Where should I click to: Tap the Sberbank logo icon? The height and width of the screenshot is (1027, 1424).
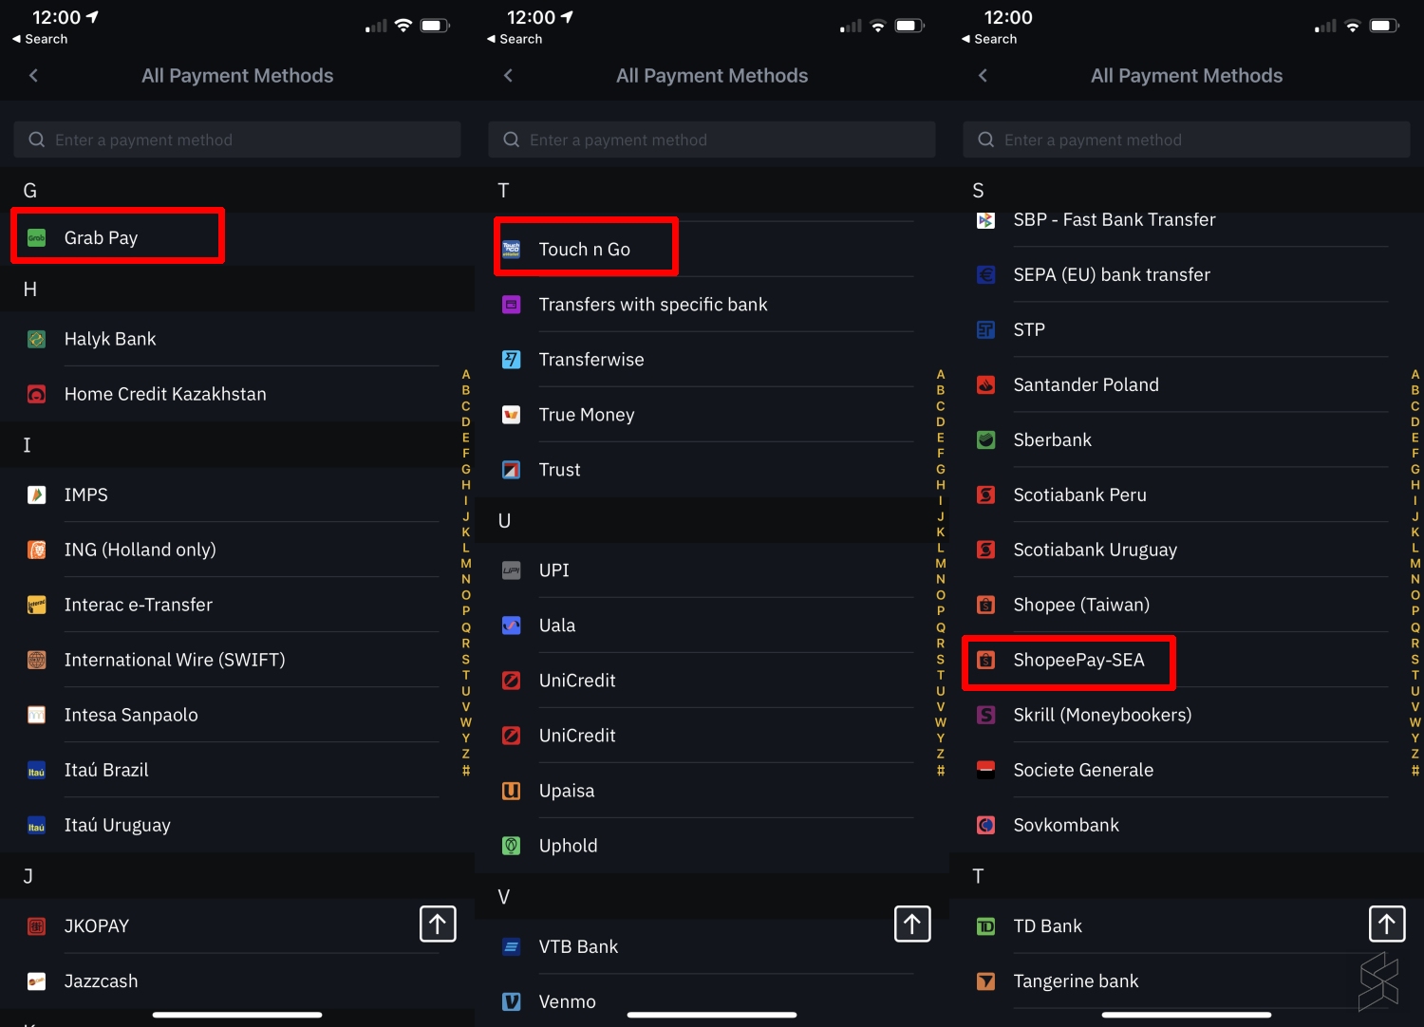[986, 440]
